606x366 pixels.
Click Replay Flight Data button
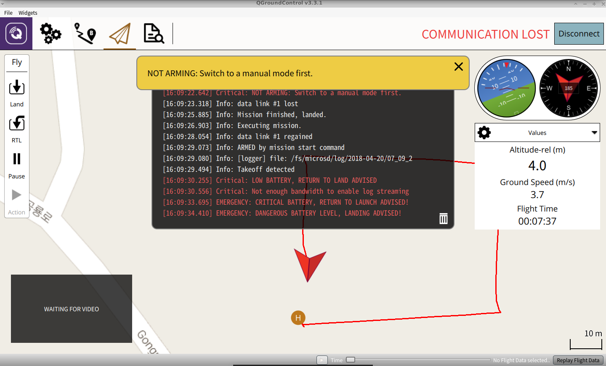tap(578, 360)
